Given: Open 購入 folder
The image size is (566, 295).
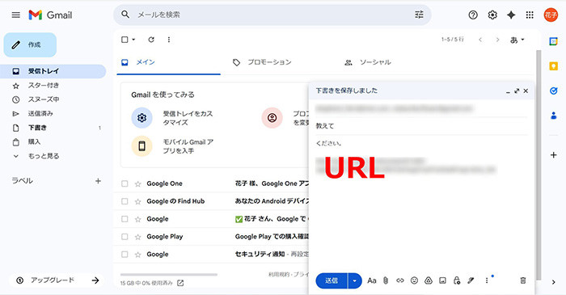Looking at the screenshot, I should click(x=53, y=141).
